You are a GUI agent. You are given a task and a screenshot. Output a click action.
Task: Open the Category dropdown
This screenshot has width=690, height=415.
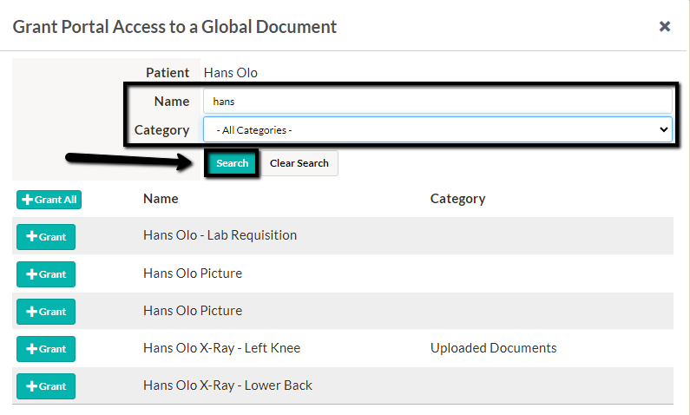437,130
